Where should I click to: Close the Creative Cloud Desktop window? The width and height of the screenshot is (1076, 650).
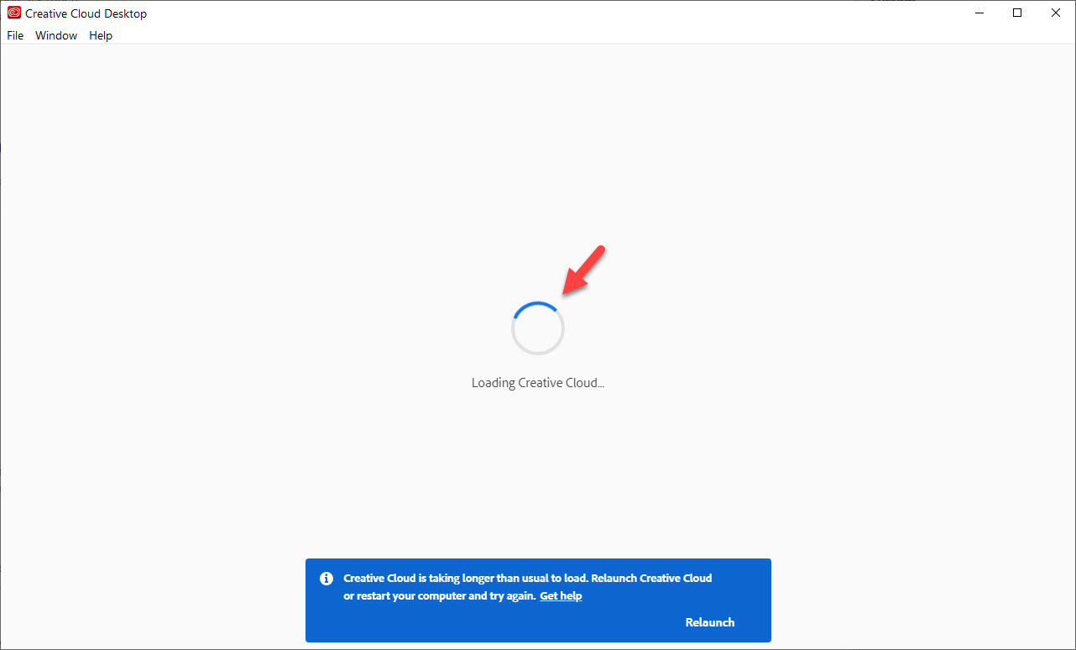point(1056,13)
